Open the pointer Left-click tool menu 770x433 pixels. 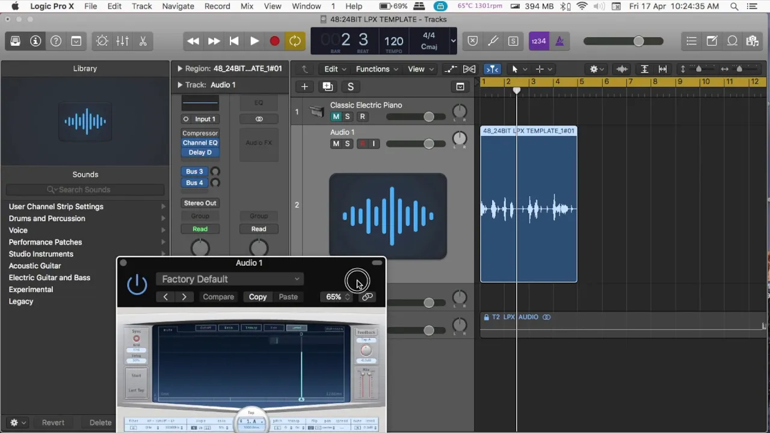click(518, 69)
